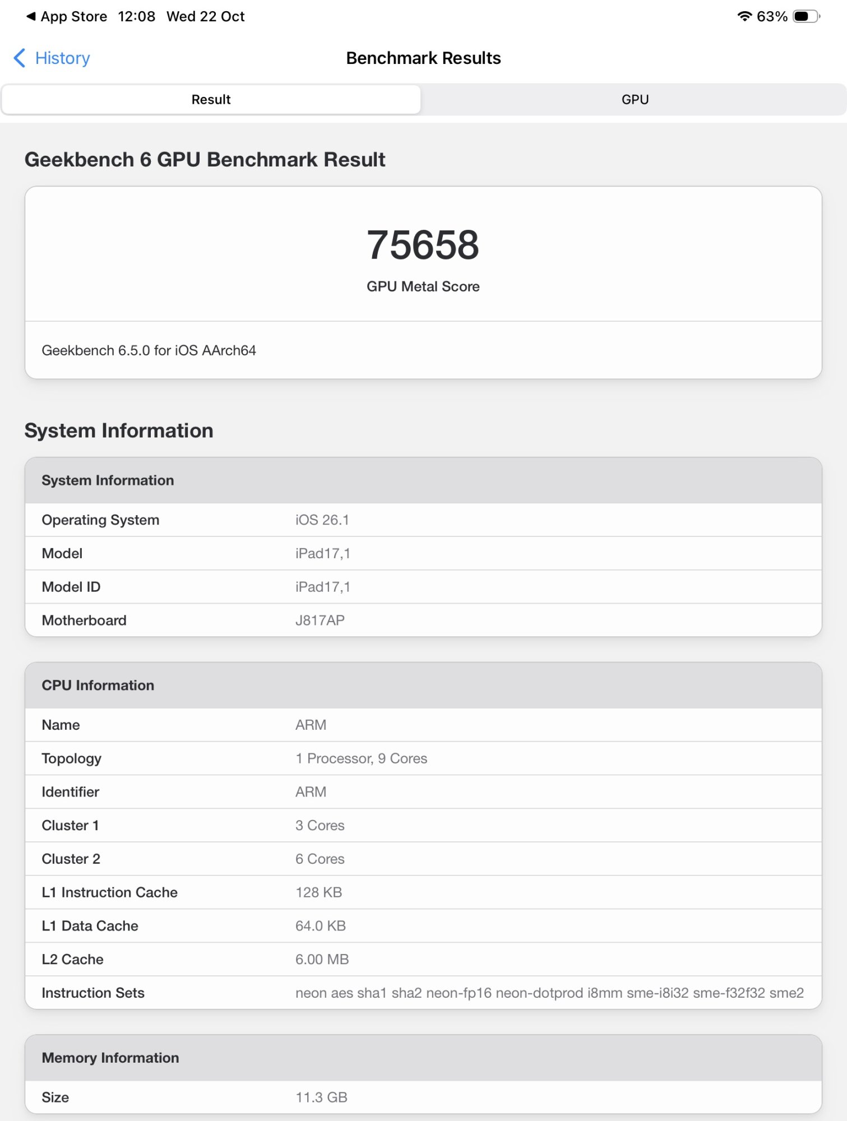Viewport: 847px width, 1121px height.
Task: Tap the 11.3 GB memory value
Action: 321,1097
